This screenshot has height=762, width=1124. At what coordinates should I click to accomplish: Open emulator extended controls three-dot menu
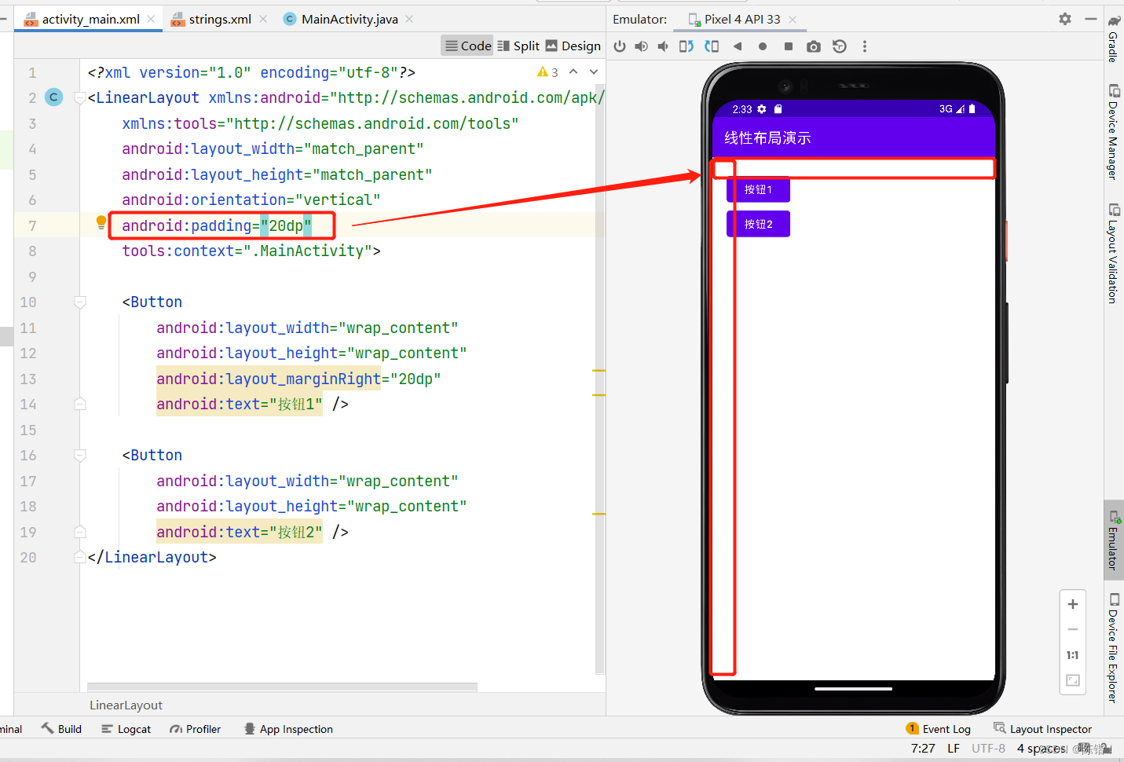click(x=865, y=46)
